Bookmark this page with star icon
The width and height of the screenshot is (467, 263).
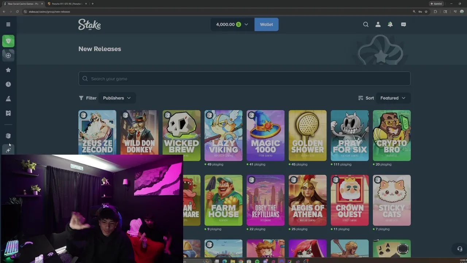[426, 12]
